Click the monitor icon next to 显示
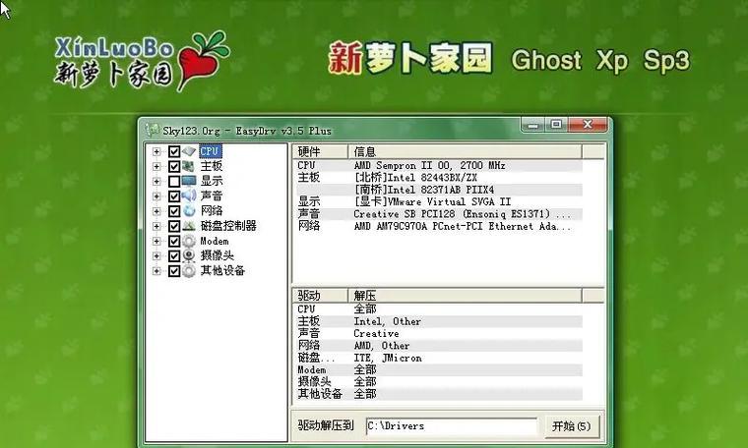This screenshot has width=748, height=448. tap(189, 181)
